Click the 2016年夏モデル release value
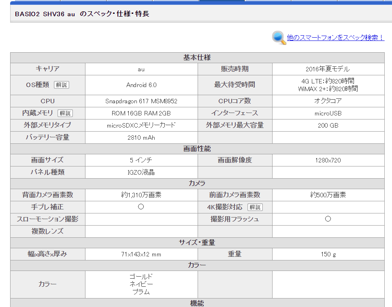The image size is (392, 307). click(328, 69)
